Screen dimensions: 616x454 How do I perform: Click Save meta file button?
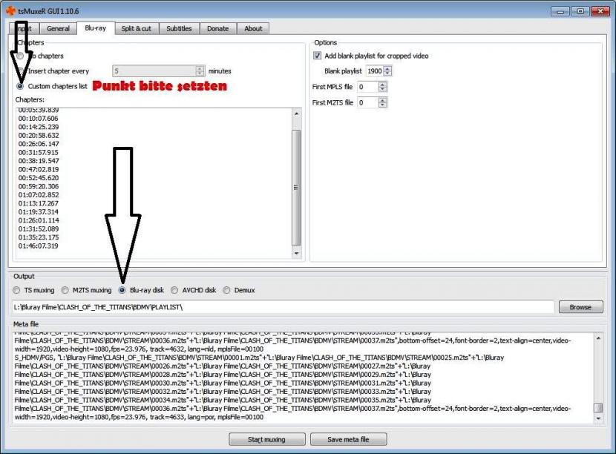point(349,439)
